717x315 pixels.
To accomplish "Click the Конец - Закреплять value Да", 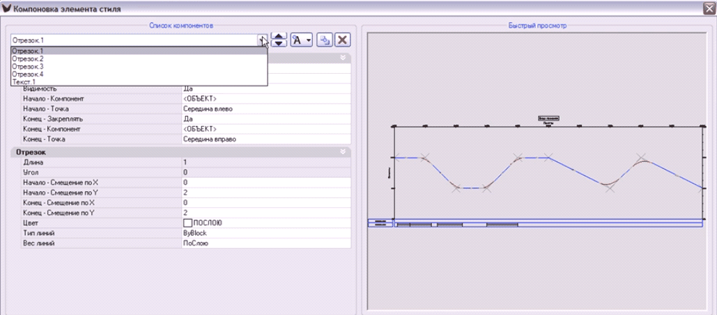I will click(188, 119).
